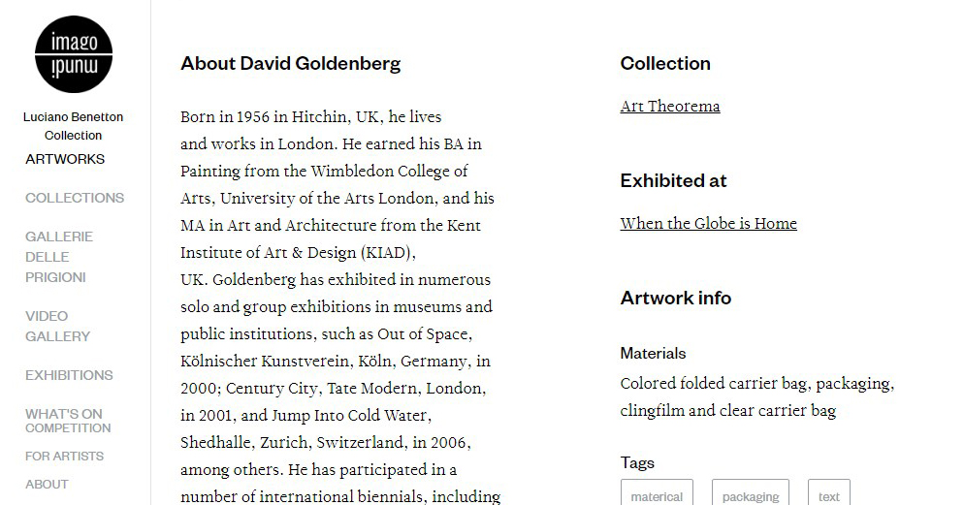The width and height of the screenshot is (964, 505).
Task: Open the About sidebar link
Action: (47, 485)
